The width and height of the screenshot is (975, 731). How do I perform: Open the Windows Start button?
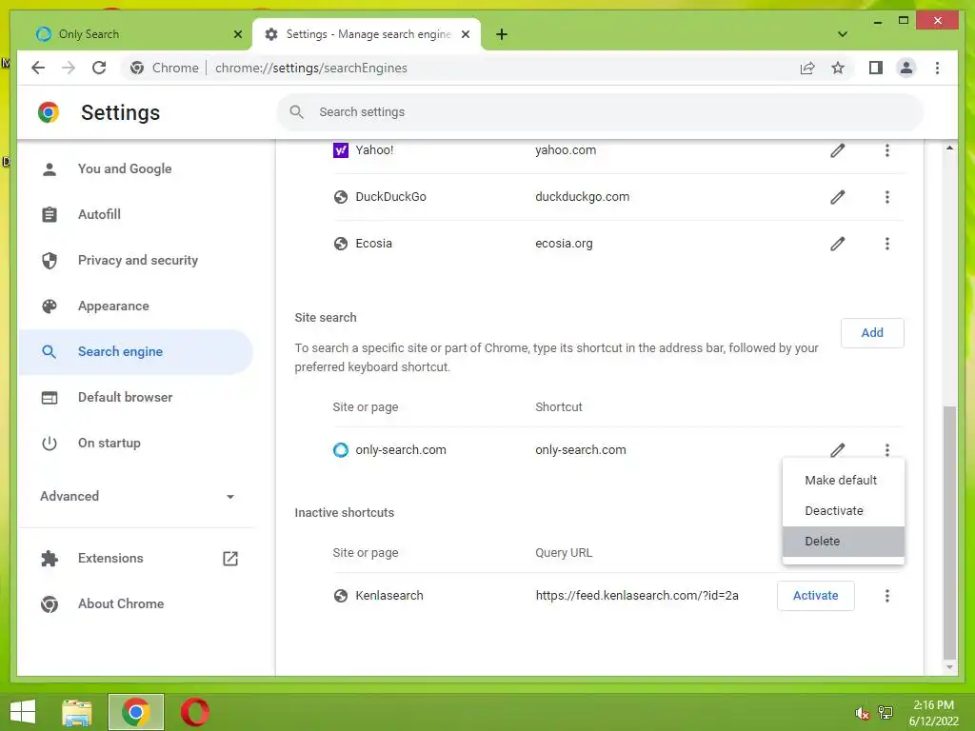click(x=23, y=712)
